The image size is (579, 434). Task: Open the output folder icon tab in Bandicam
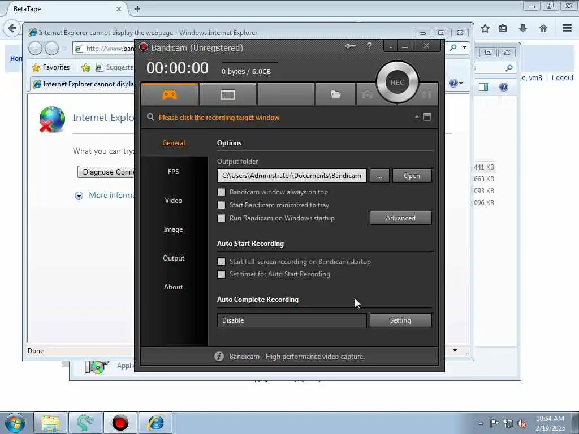(x=335, y=95)
